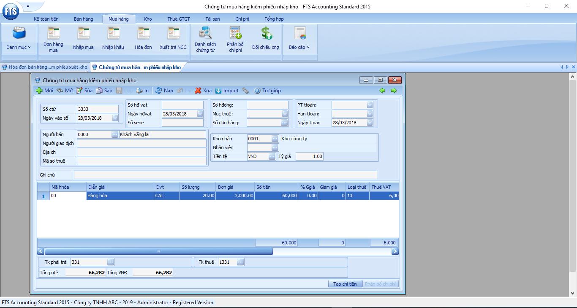Image resolution: width=577 pixels, height=308 pixels.
Task: Click the Tỷ giá exchange rate field
Action: pos(310,156)
